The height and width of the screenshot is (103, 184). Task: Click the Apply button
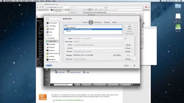coord(49,66)
